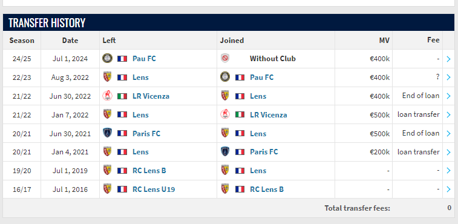
Task: Open details arrow for Aug 3, 2022 transfer
Action: click(x=449, y=77)
